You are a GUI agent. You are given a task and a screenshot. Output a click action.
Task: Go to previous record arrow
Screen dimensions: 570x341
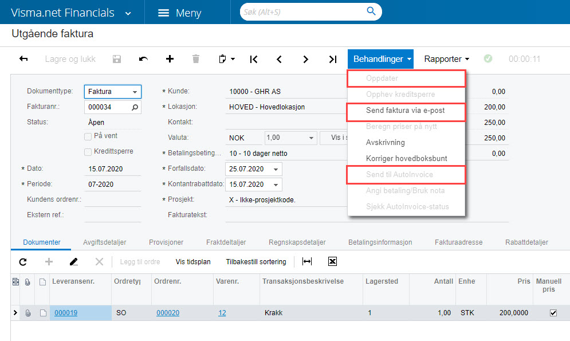click(279, 59)
